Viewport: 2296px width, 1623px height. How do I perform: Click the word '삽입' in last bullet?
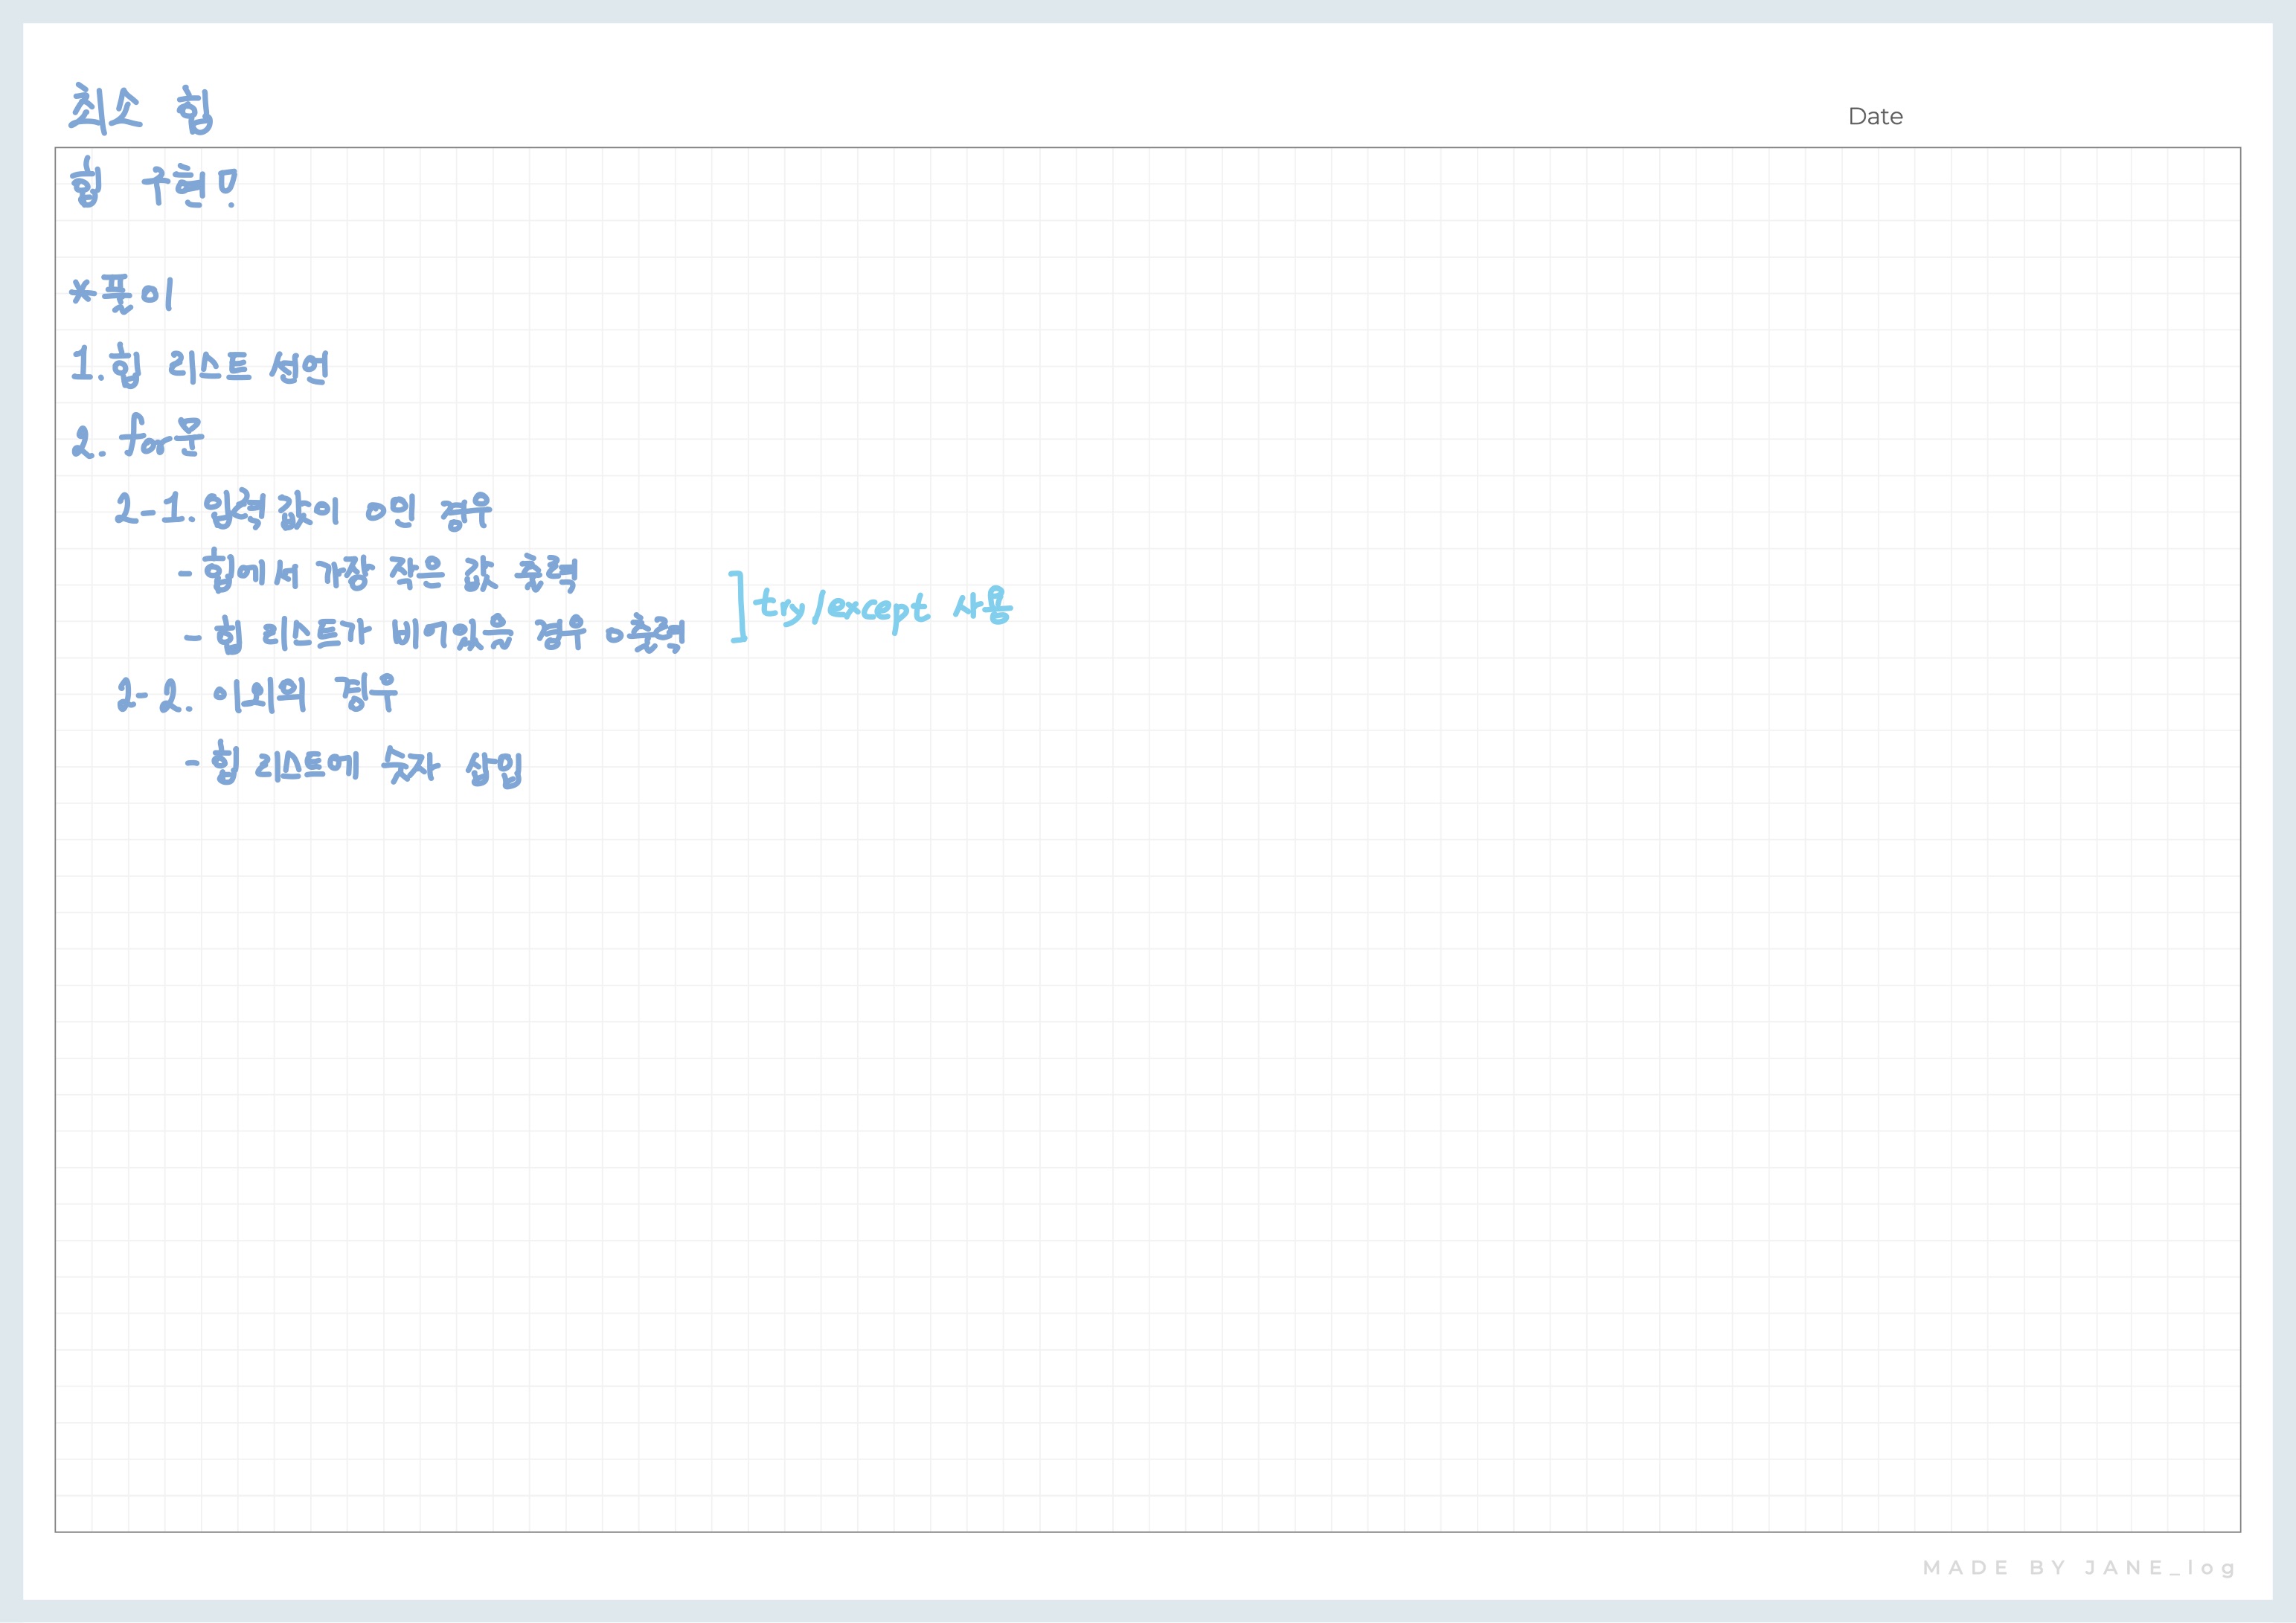(494, 768)
